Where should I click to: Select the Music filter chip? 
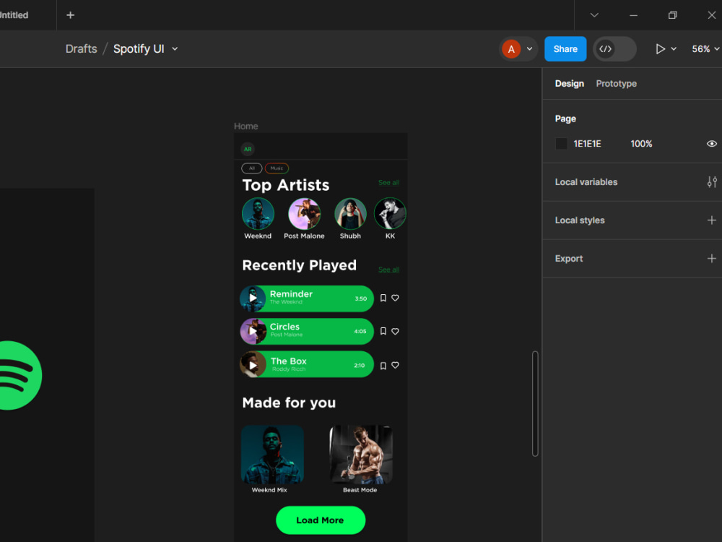(277, 168)
